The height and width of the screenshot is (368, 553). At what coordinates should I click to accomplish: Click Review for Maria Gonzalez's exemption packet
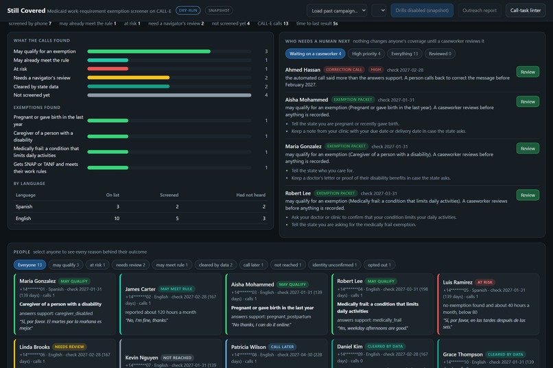(528, 149)
